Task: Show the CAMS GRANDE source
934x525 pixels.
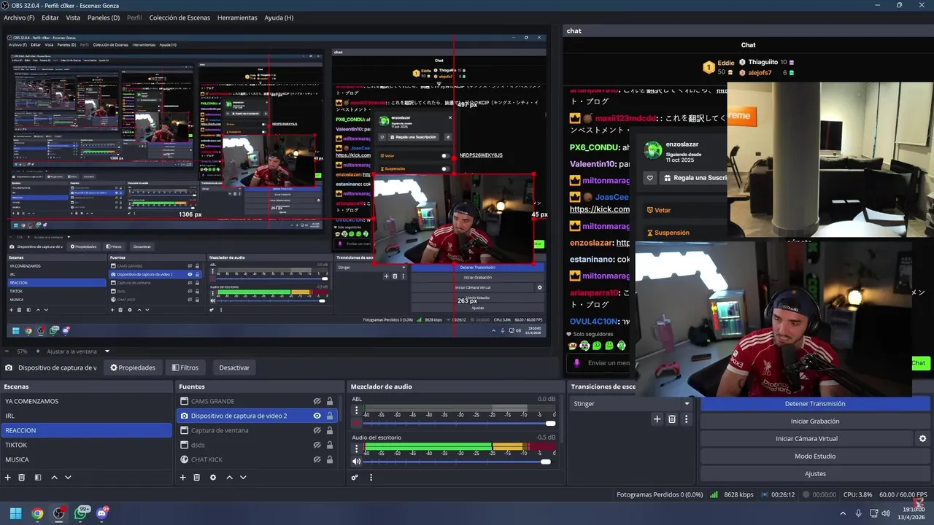Action: 317,401
